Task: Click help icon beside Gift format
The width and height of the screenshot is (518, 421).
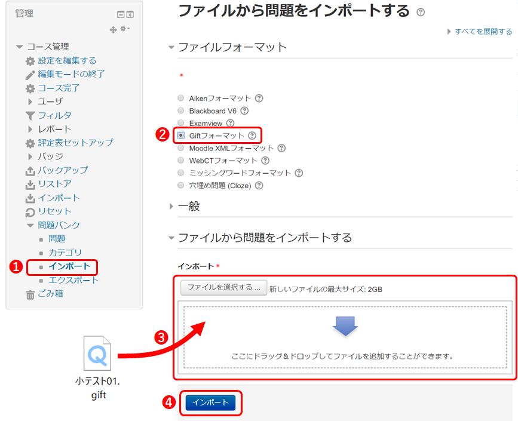Action: point(252,136)
